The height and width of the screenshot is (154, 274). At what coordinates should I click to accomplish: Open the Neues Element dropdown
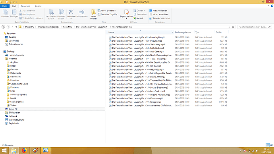point(106,11)
